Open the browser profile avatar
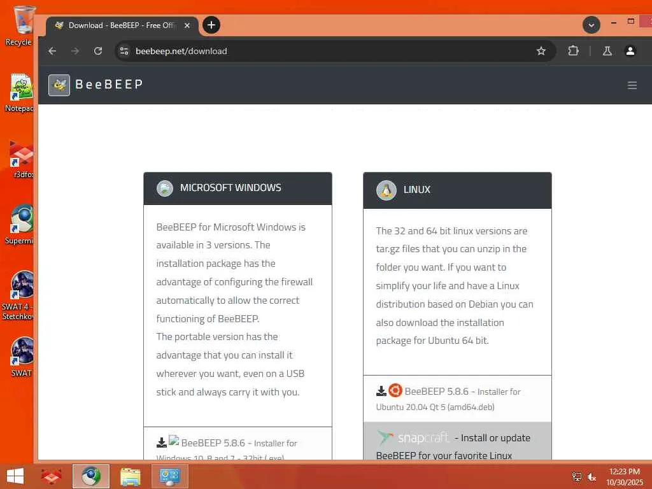Viewport: 652px width, 489px height. 630,51
